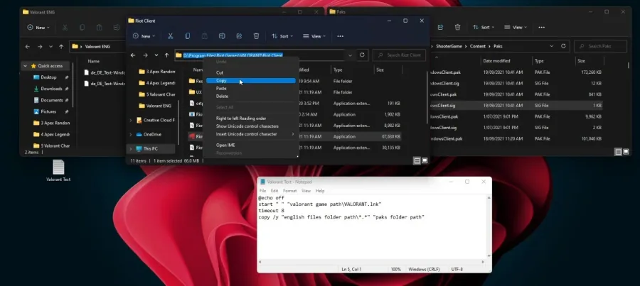
Task: Click the Delete trash icon in Paks window toolbar
Action: click(457, 27)
